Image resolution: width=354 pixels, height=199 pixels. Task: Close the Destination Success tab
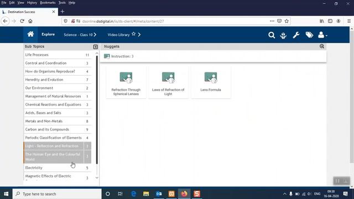coord(54,12)
